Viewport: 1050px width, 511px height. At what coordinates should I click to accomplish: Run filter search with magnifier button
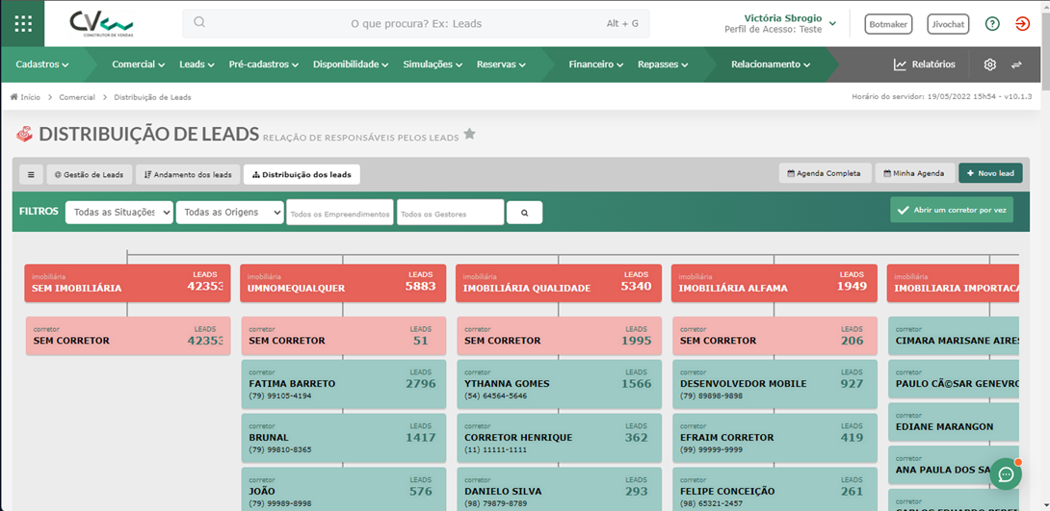(x=524, y=213)
